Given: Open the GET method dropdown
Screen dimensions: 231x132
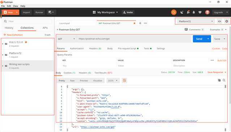Looking at the screenshot, I should point(67,39).
